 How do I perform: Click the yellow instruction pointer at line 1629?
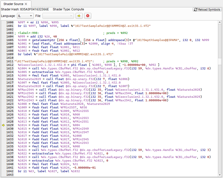4,125
